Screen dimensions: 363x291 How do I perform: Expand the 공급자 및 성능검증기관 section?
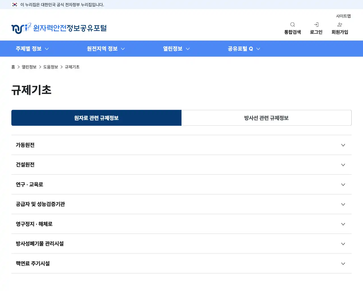(343, 204)
